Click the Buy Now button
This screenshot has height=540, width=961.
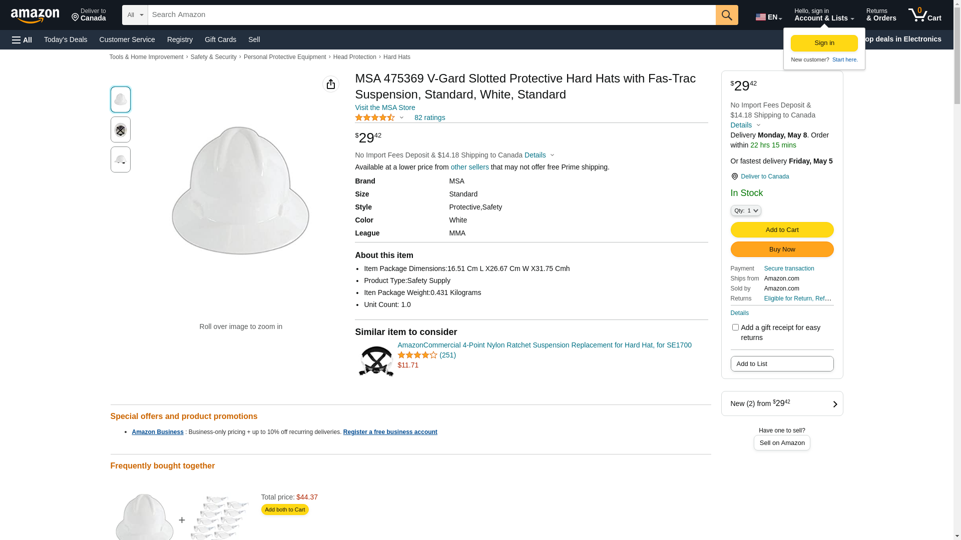click(x=782, y=249)
